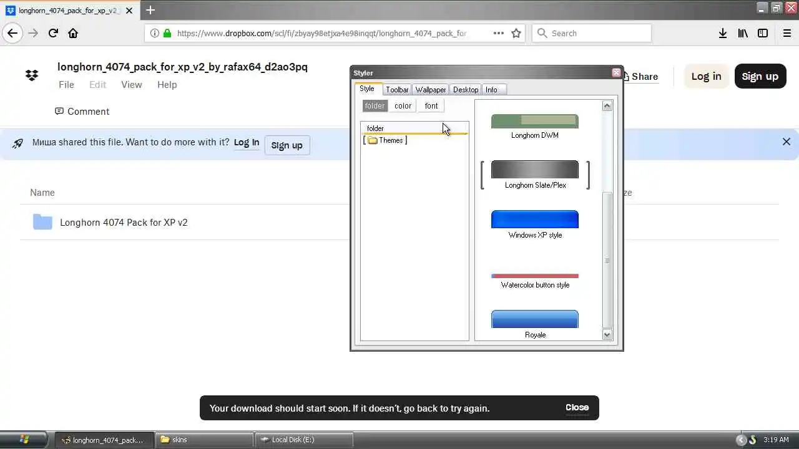
Task: Click the Log in button top right
Action: (x=706, y=76)
